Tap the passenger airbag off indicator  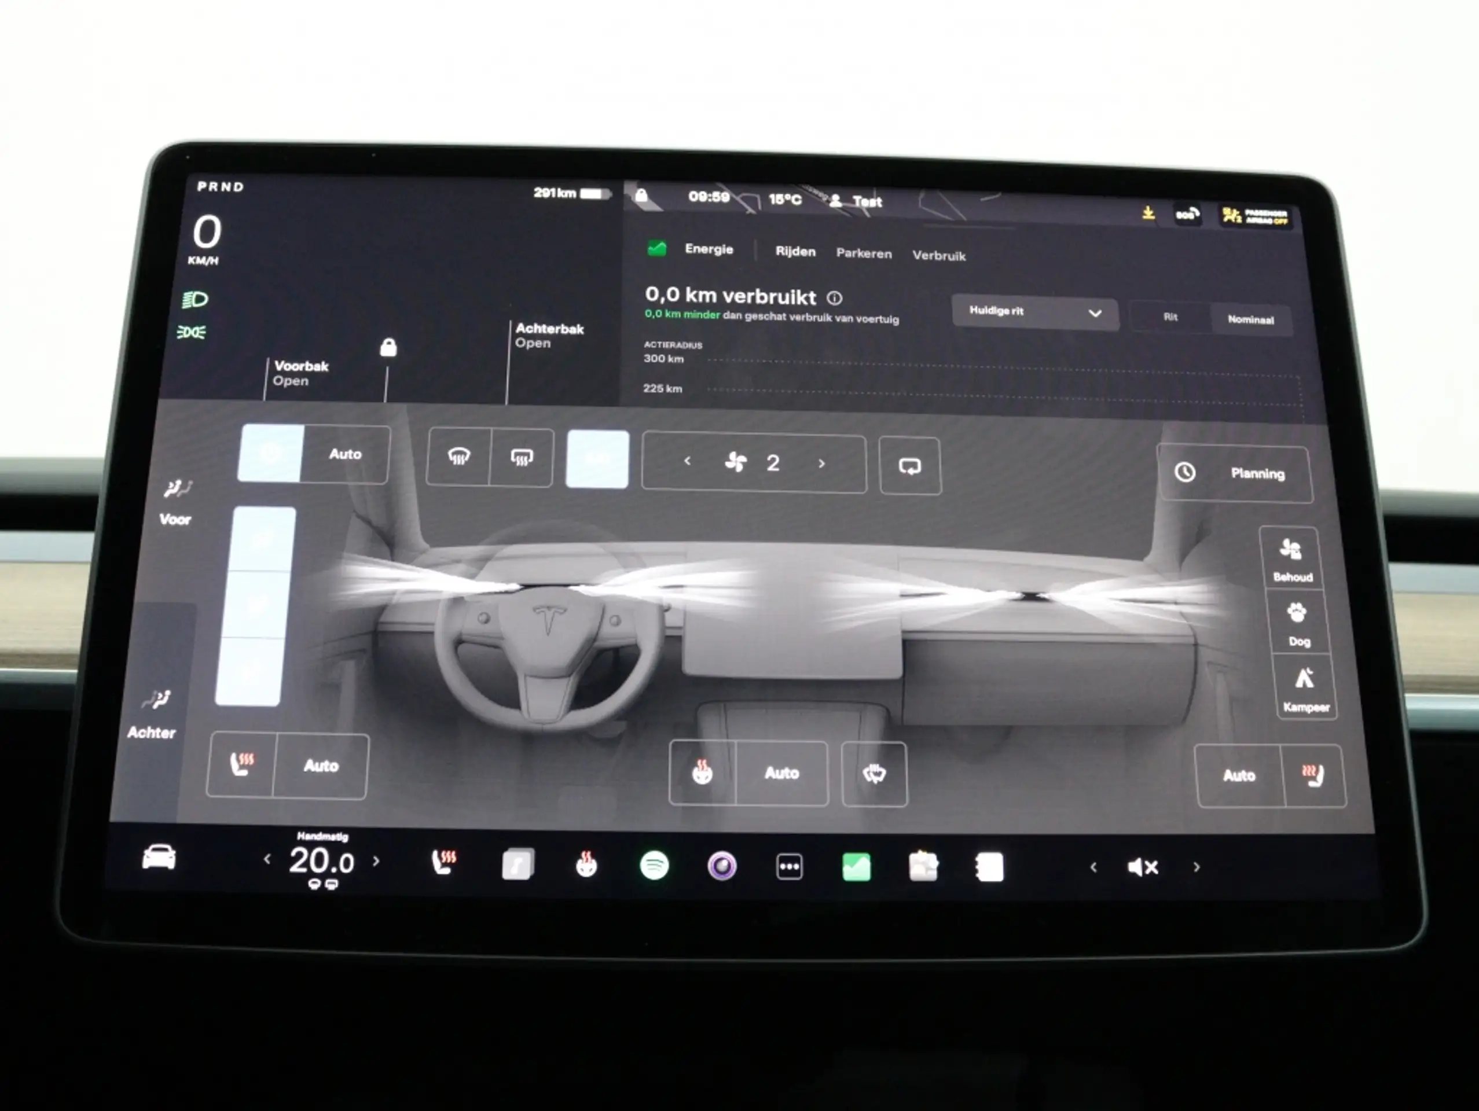(1255, 216)
